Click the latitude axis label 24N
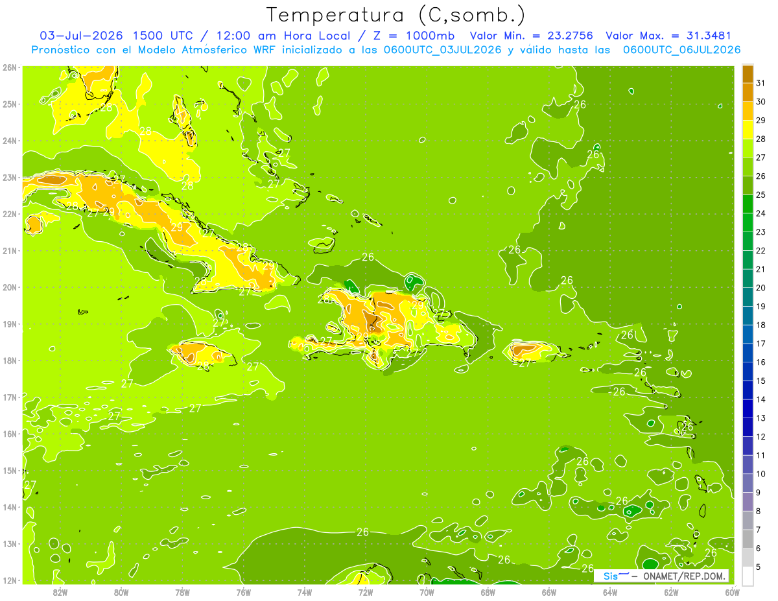This screenshot has height=601, width=778. coord(10,141)
